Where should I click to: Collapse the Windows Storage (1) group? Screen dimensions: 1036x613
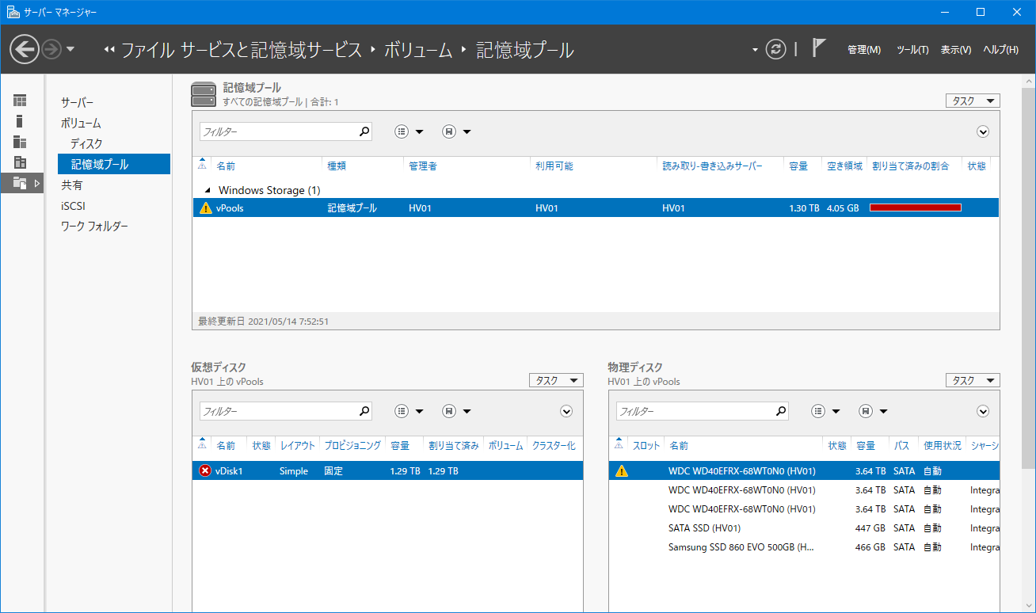tap(208, 190)
